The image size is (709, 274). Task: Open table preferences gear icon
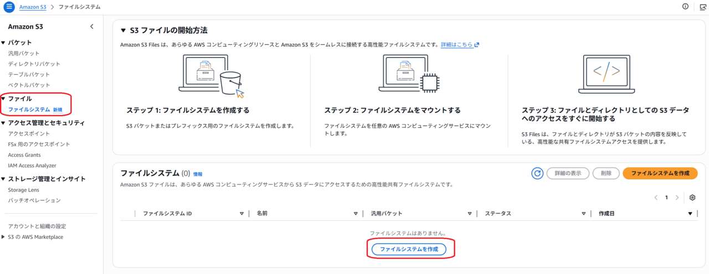(692, 198)
